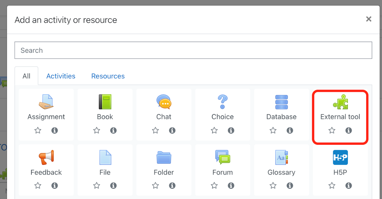Click the Search activities input field
The height and width of the screenshot is (199, 382).
(x=193, y=50)
